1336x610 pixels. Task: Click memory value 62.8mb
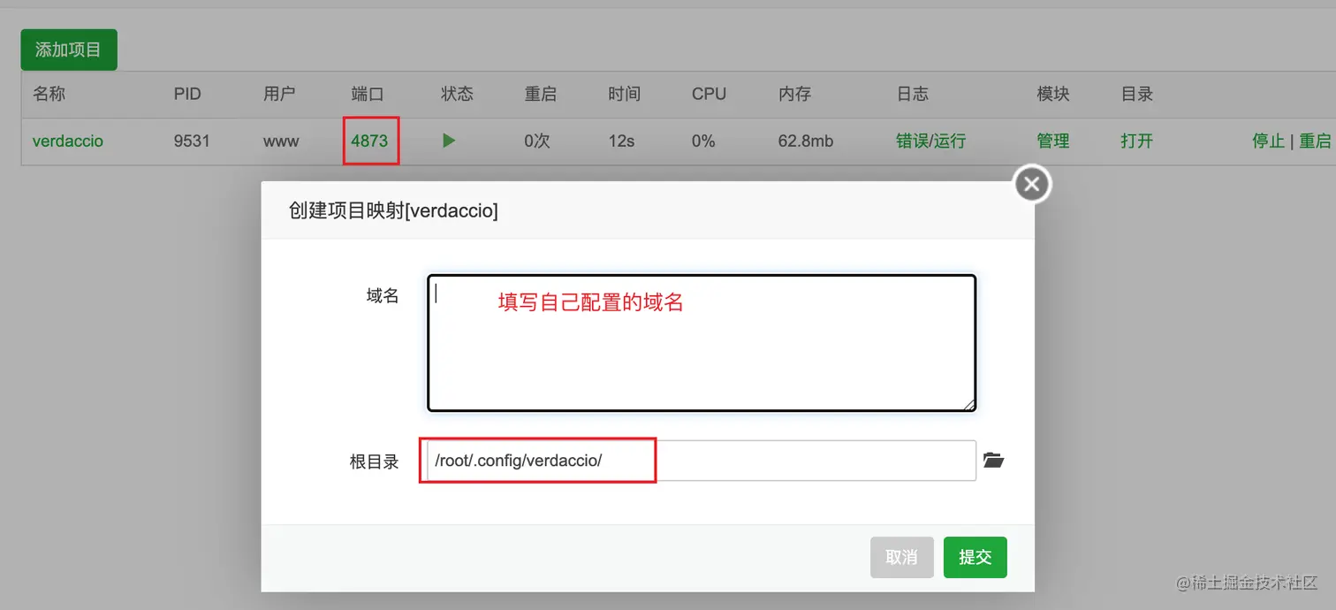[x=806, y=141]
